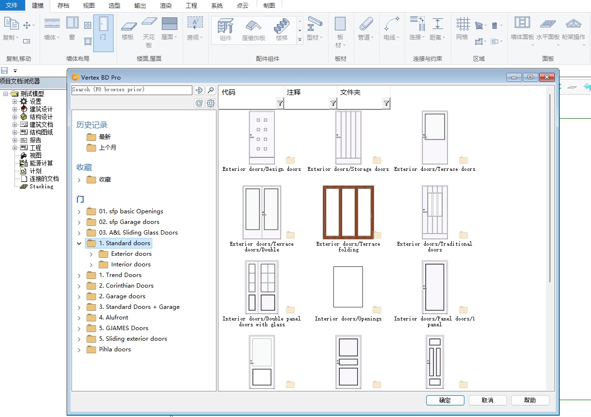Viewport: 591px width, 417px height.
Task: Expand the Interior doors subfolder
Action: (x=91, y=265)
